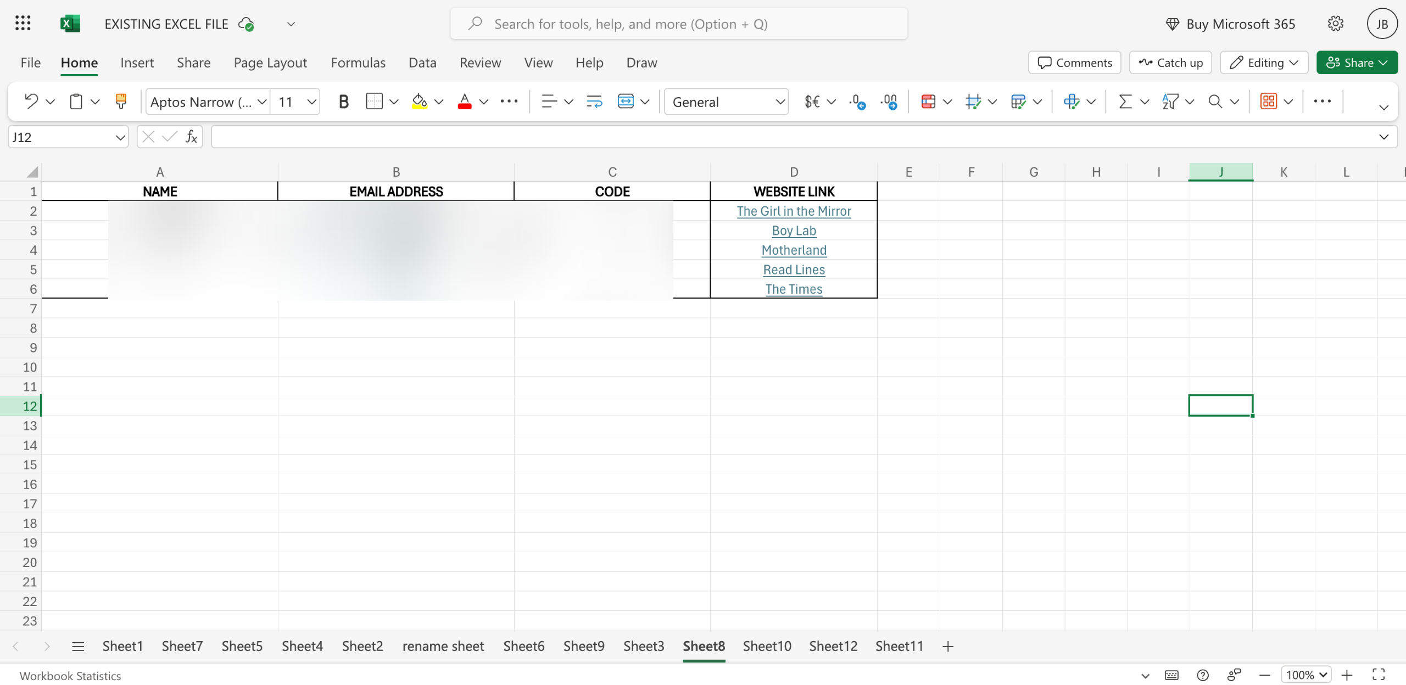Click the Undo icon

tap(31, 102)
